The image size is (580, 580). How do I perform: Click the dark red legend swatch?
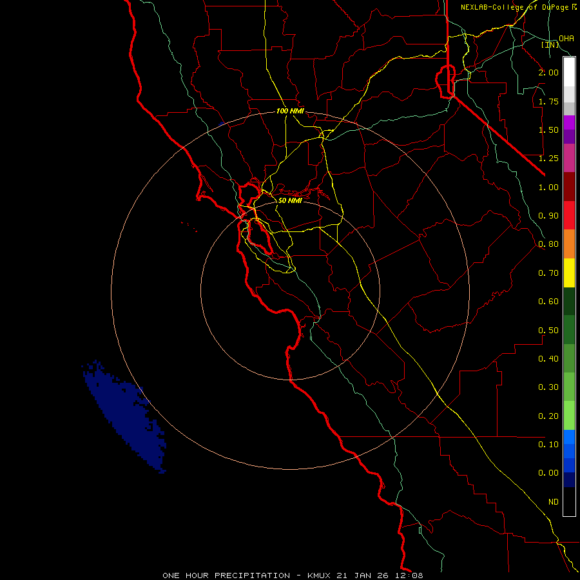pos(569,187)
